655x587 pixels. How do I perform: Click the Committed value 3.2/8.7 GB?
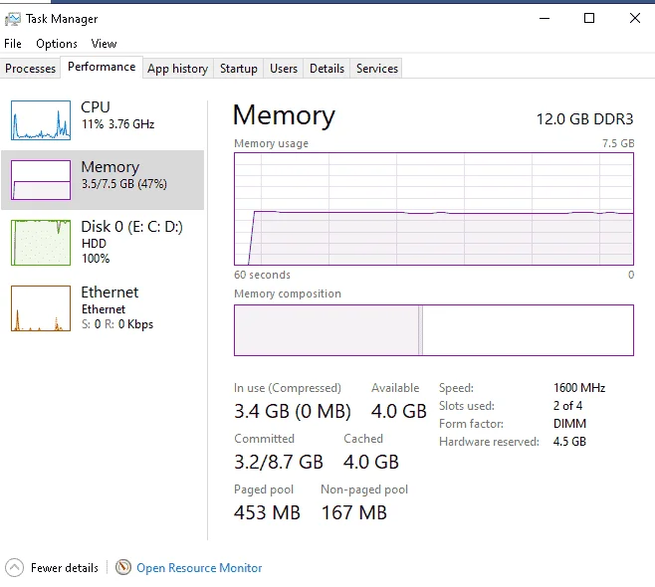tap(279, 462)
